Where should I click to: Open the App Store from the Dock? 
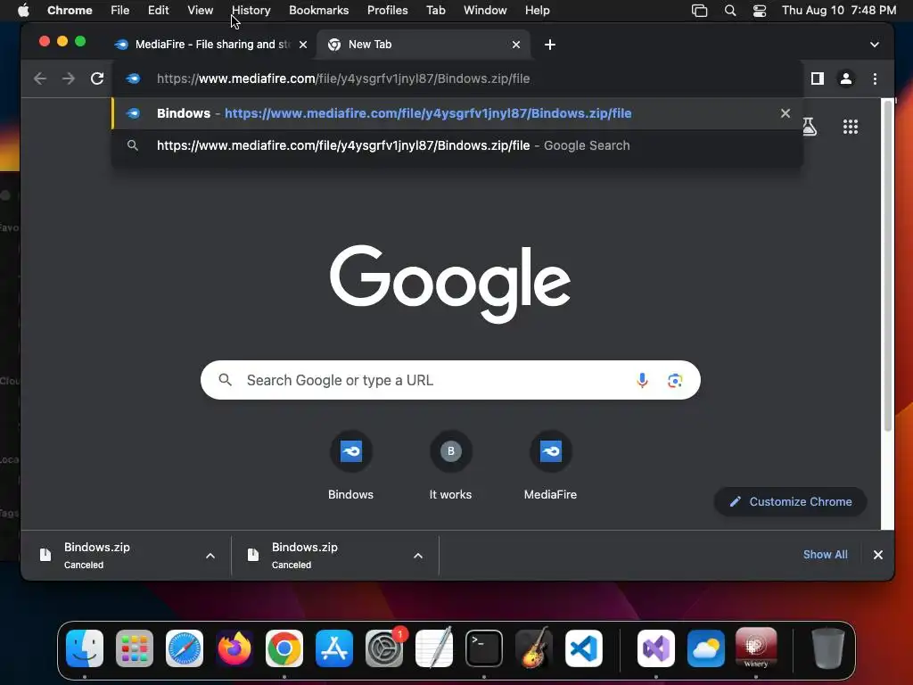click(x=334, y=648)
